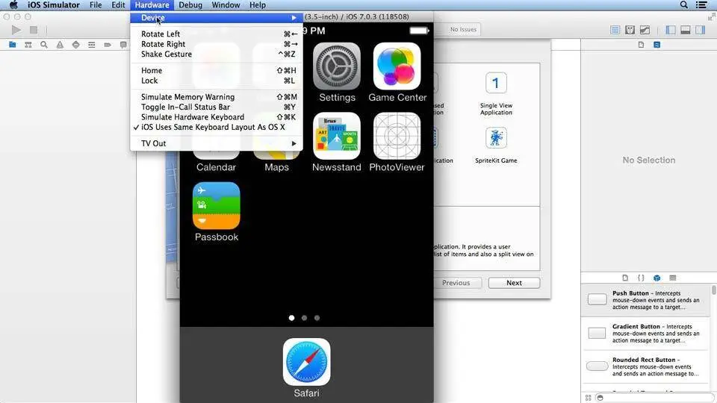Viewport: 717px width, 403px height.
Task: Open the Debug menu
Action: point(190,5)
